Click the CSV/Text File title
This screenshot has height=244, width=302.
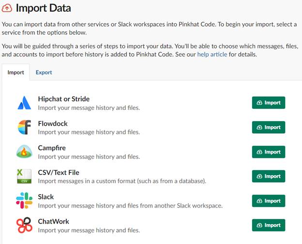(59, 172)
